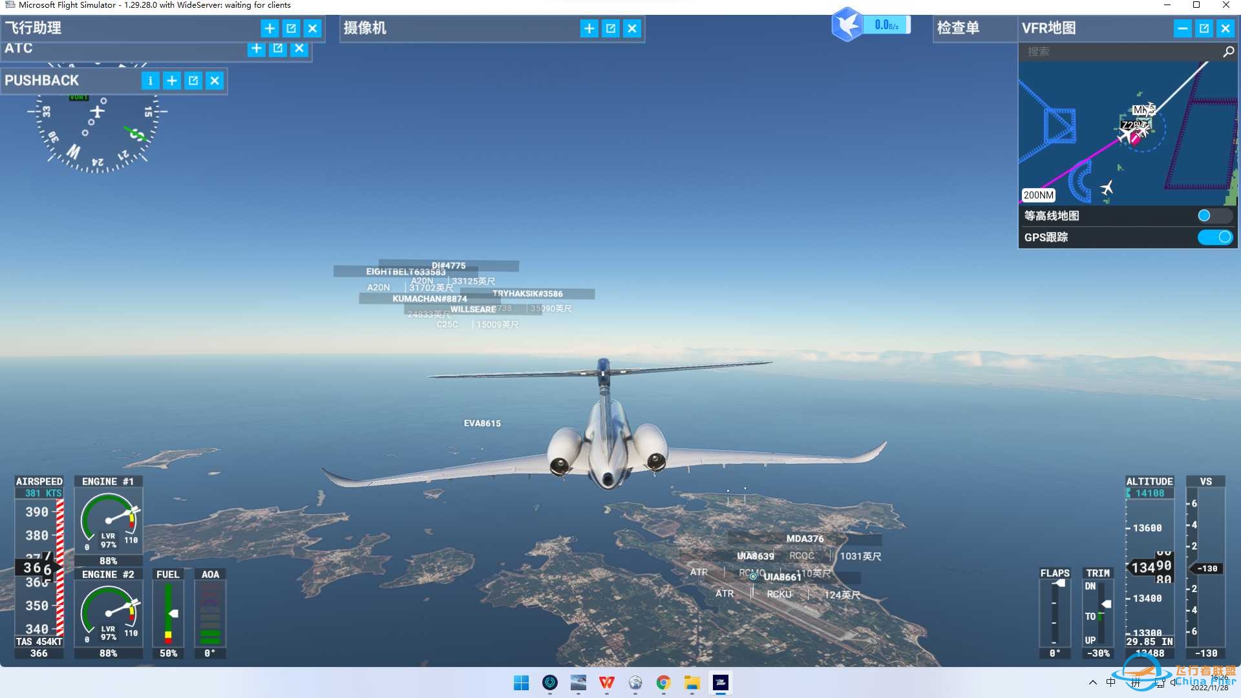
Task: Expand the 飞行助理 panel with plus icon
Action: click(x=270, y=28)
